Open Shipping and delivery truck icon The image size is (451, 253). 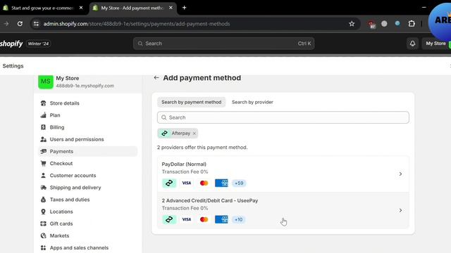(43, 188)
